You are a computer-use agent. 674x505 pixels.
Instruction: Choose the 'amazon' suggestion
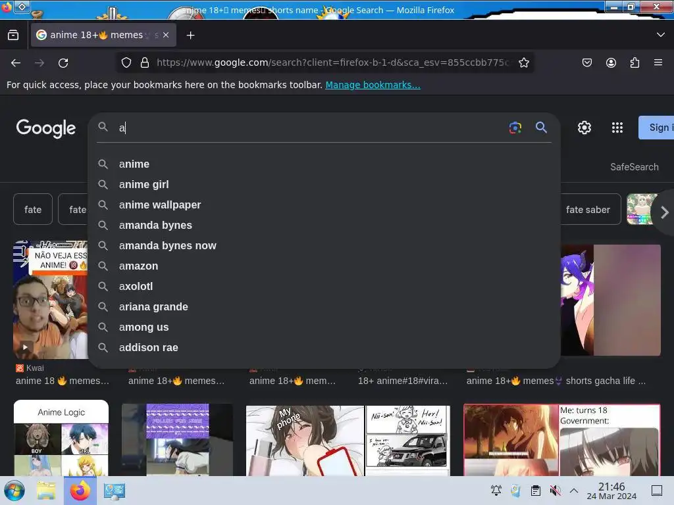click(x=324, y=266)
